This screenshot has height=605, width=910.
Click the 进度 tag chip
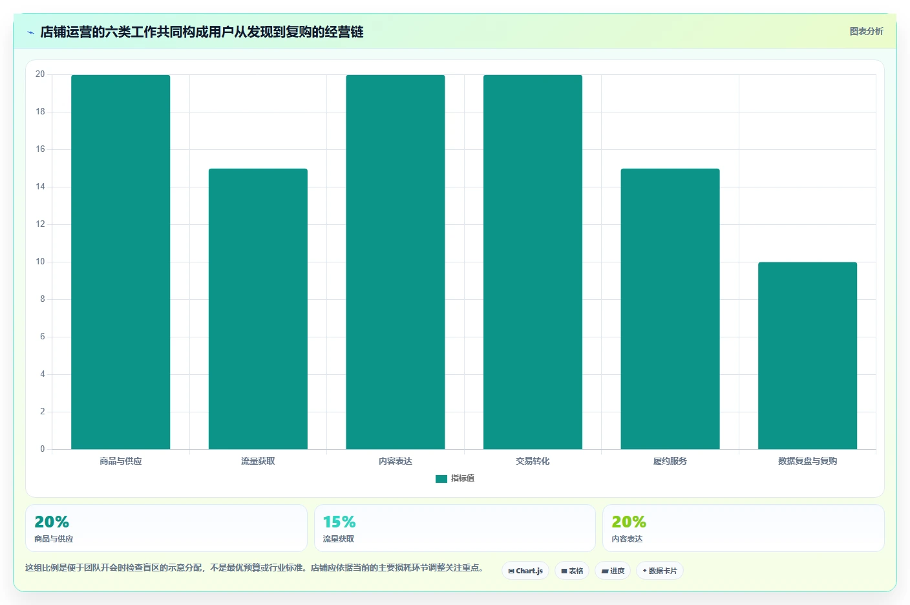[x=613, y=571]
